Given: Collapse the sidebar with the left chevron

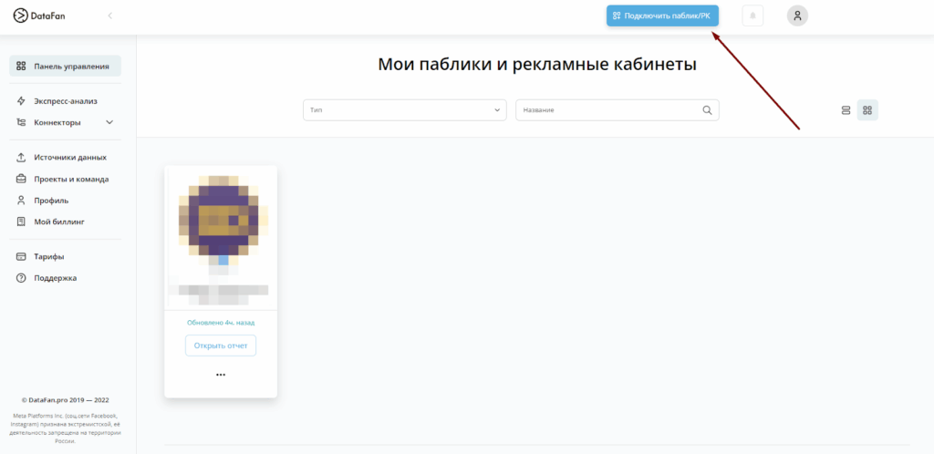Looking at the screenshot, I should pos(109,16).
